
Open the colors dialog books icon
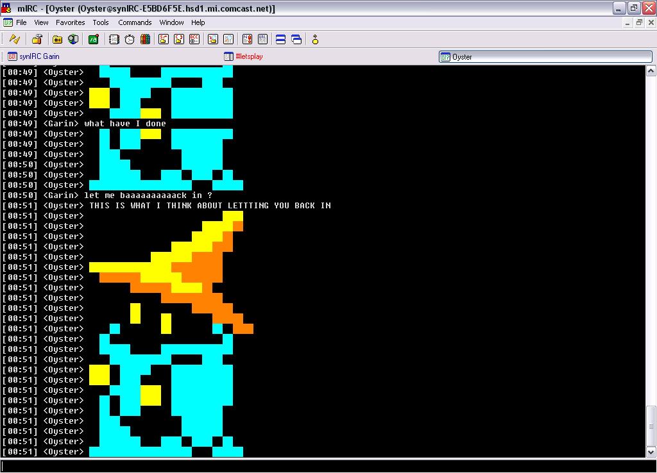(x=146, y=39)
